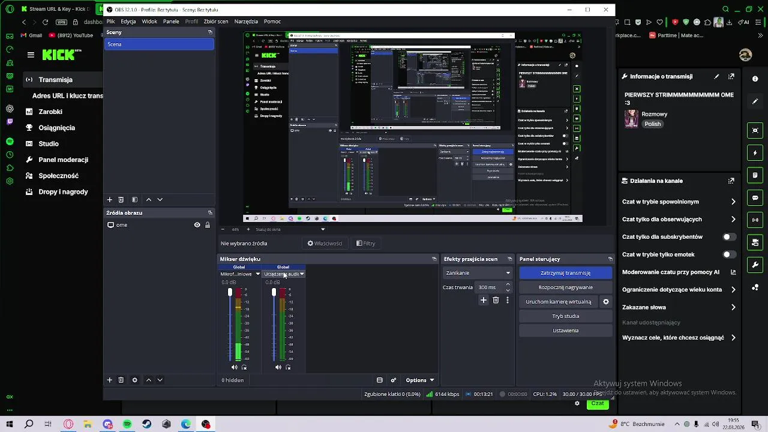This screenshot has height=432, width=768.
Task: Move scene down in Sceny panel
Action: [160, 200]
